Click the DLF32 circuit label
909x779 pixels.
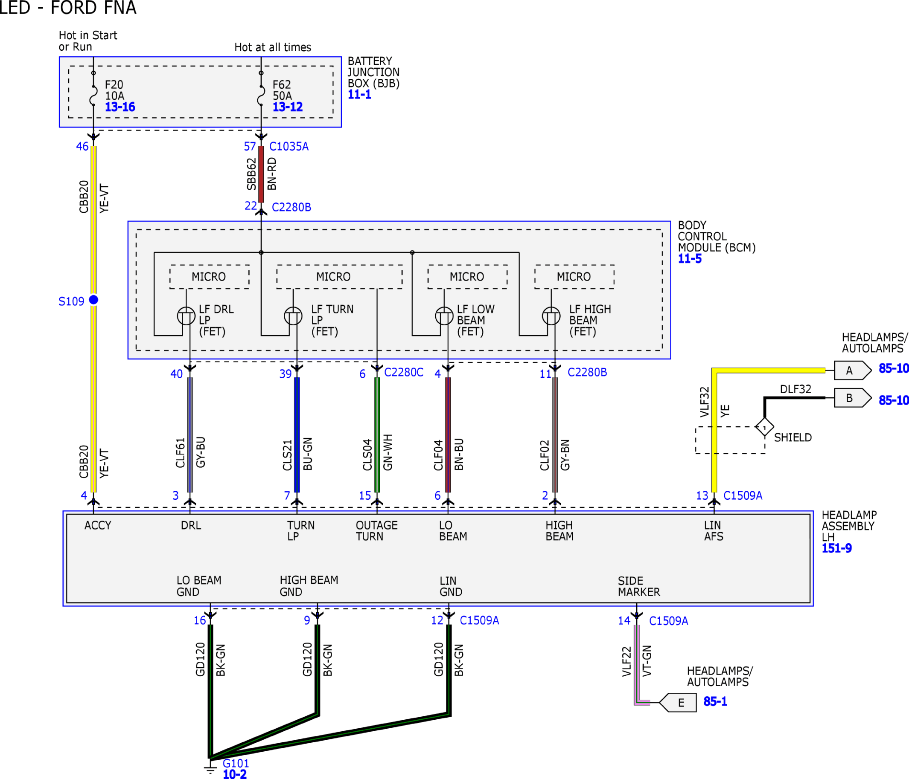pyautogui.click(x=795, y=389)
